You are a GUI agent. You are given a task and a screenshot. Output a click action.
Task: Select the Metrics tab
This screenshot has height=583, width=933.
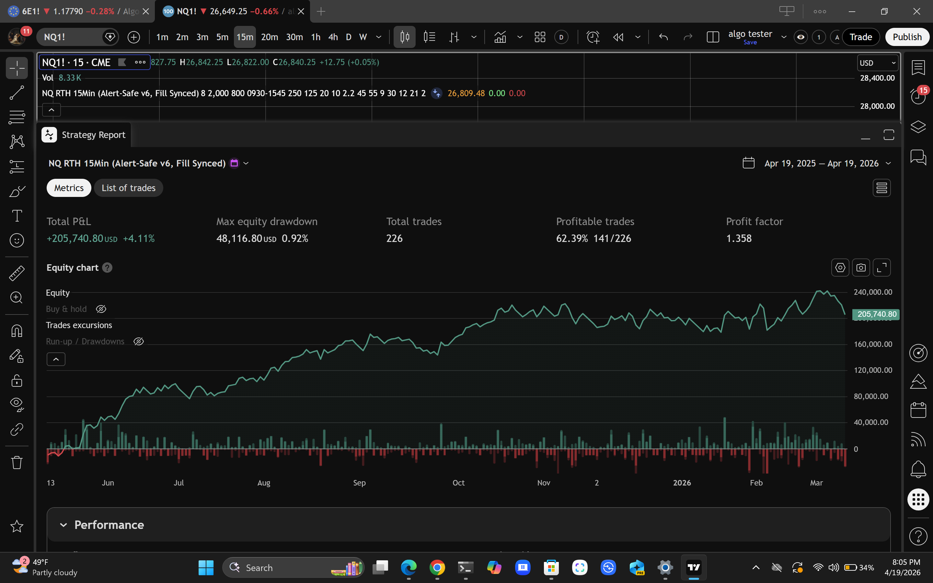click(69, 188)
